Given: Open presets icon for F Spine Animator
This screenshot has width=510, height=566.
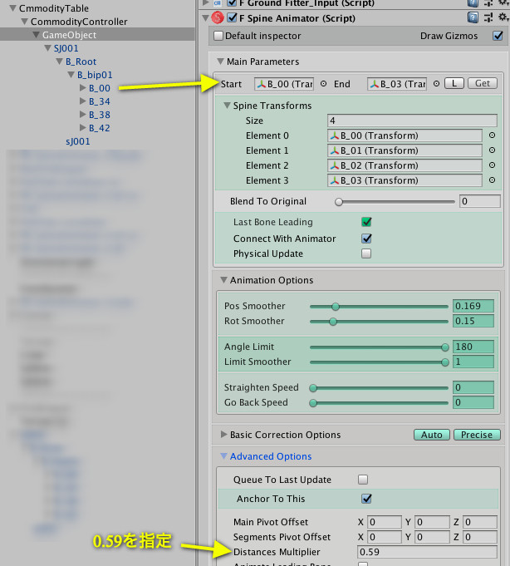Looking at the screenshot, I should 488,17.
